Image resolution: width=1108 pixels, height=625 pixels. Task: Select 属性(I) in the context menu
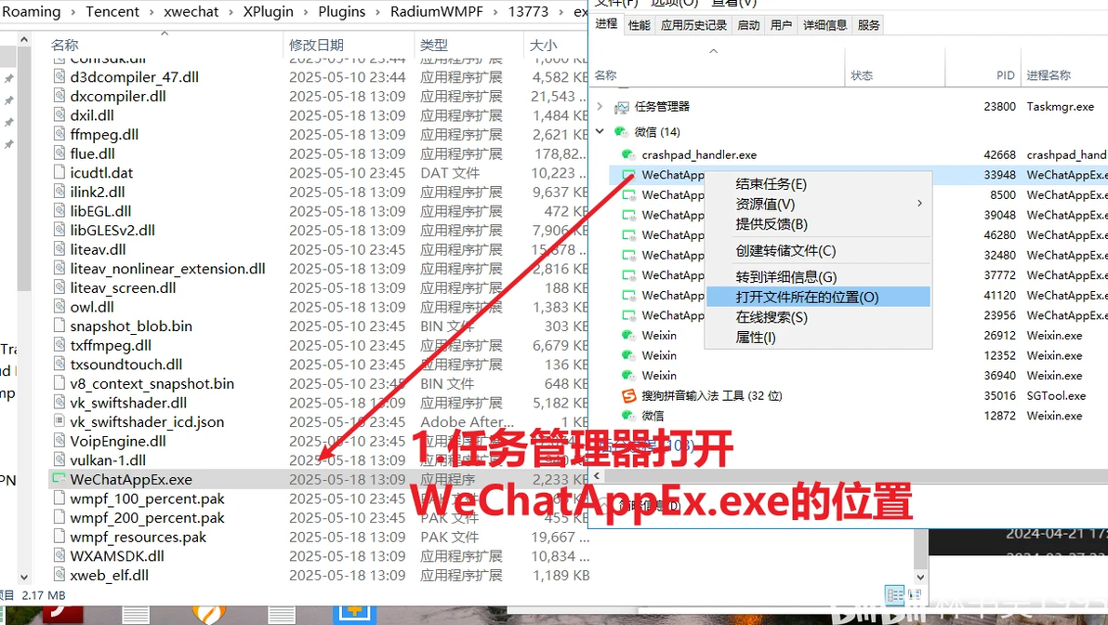coord(818,338)
